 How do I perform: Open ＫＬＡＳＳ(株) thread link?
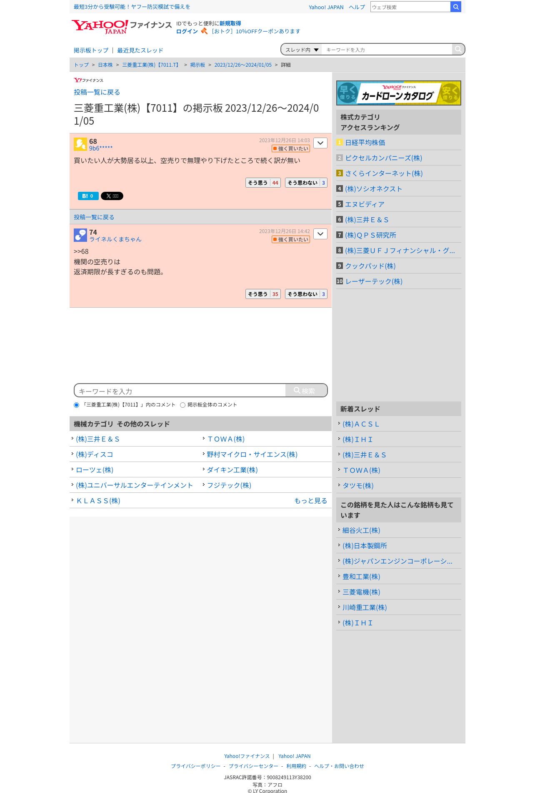[98, 501]
